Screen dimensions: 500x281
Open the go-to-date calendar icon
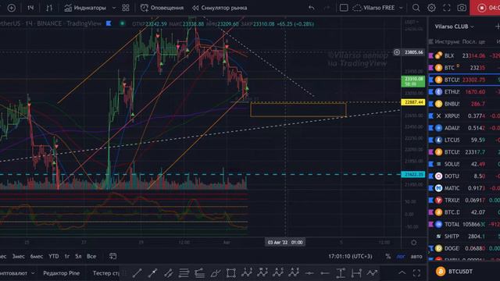pos(112,256)
